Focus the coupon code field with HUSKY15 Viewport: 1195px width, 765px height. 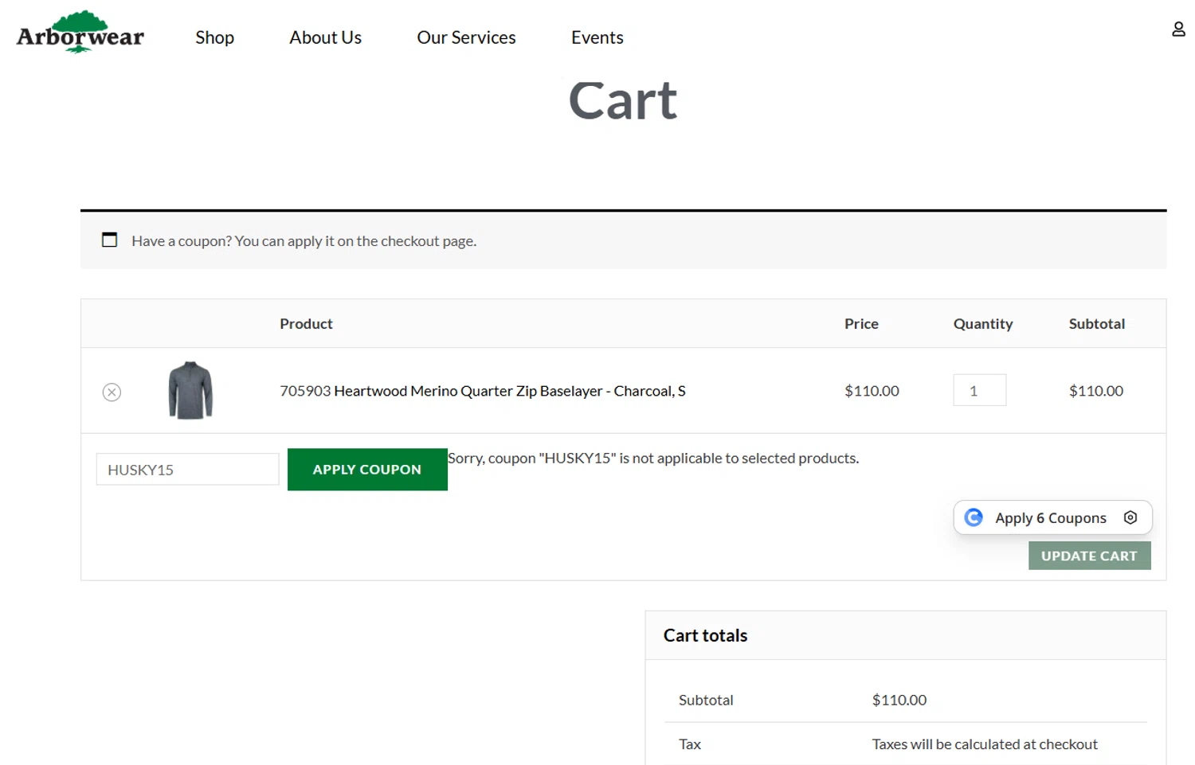pos(187,470)
